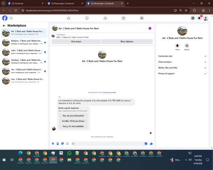Go to the Home feed icon

pos(69,18)
